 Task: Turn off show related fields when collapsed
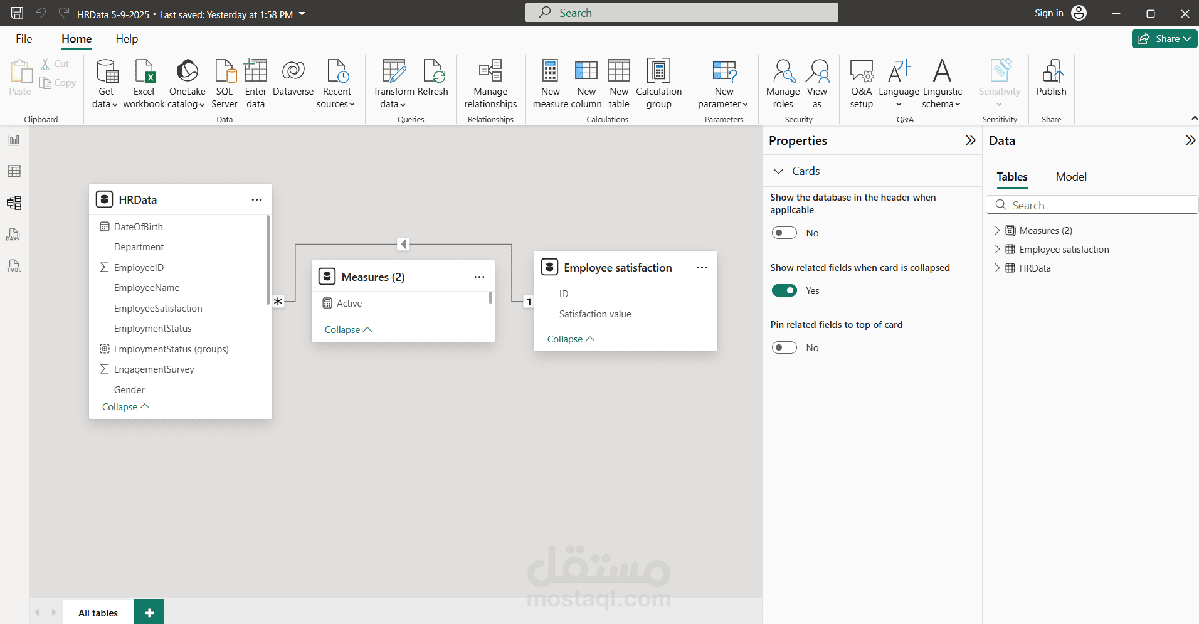tap(784, 290)
